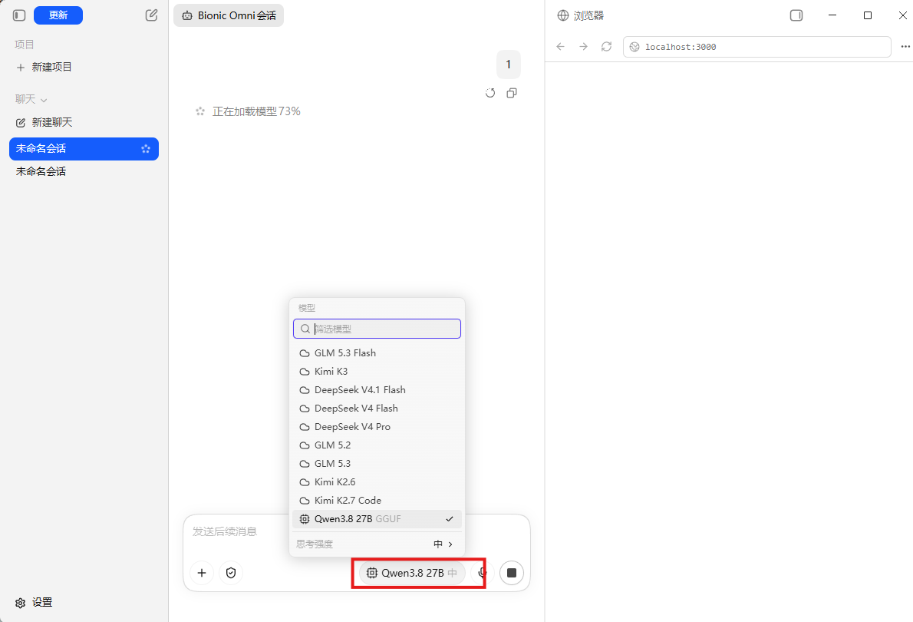
Task: Select GLM 5.3 from model list
Action: coord(377,464)
